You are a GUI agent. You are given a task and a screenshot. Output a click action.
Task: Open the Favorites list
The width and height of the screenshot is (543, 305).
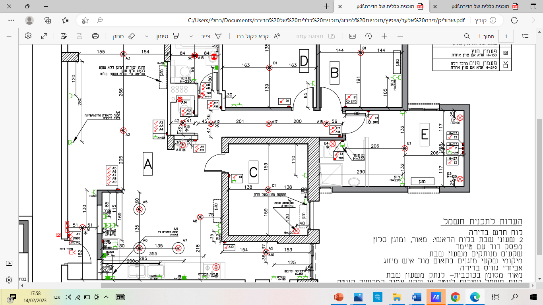66,20
